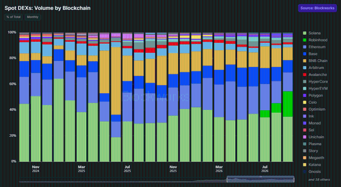
Task: Click the selected range window in navigator
Action: 261,180
